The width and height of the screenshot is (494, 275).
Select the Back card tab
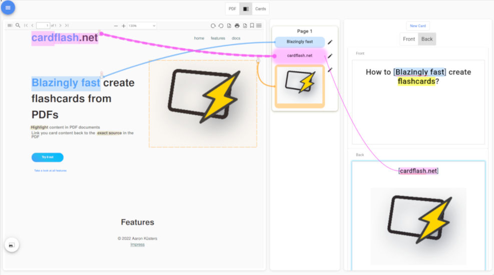pos(427,39)
